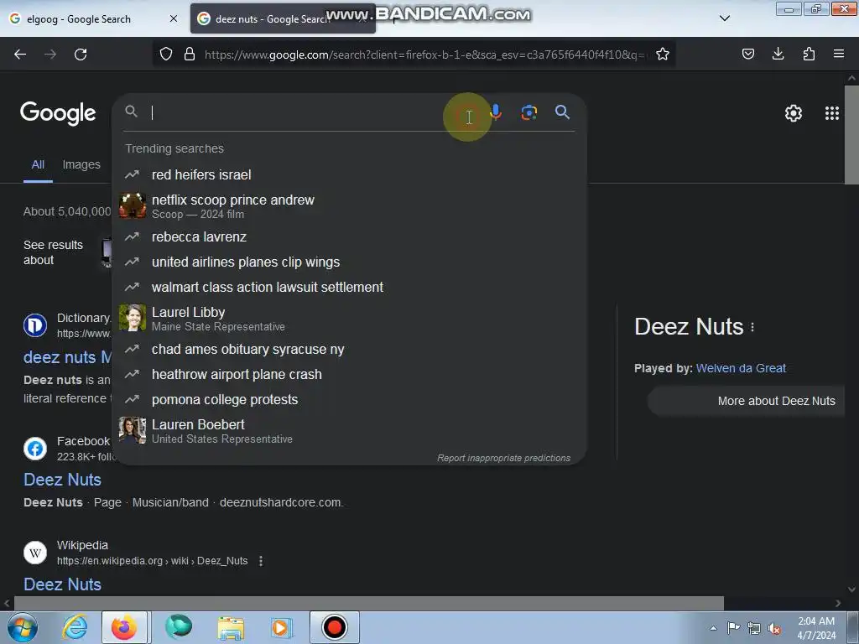The height and width of the screenshot is (644, 859).
Task: Click the taskbar clock and date
Action: tap(816, 628)
